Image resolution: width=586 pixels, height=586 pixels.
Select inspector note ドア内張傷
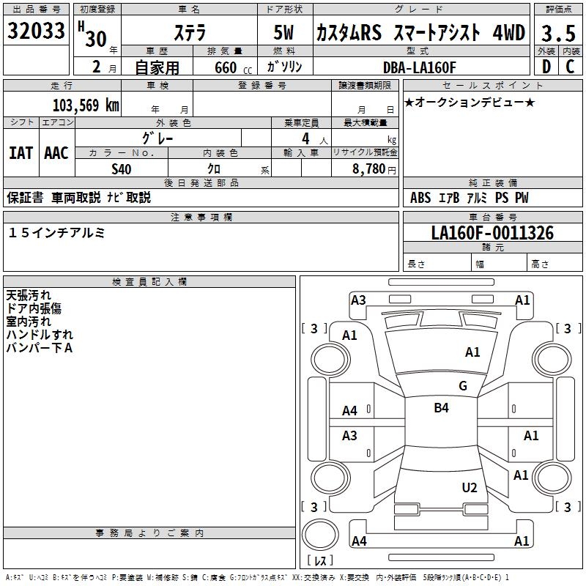pos(34,308)
